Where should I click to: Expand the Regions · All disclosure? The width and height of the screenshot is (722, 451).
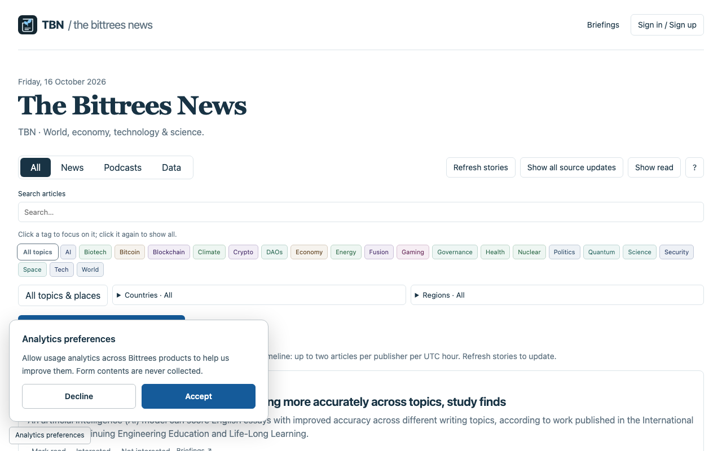(557, 295)
